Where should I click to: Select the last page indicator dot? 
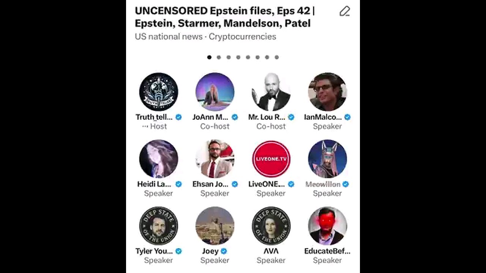[277, 57]
